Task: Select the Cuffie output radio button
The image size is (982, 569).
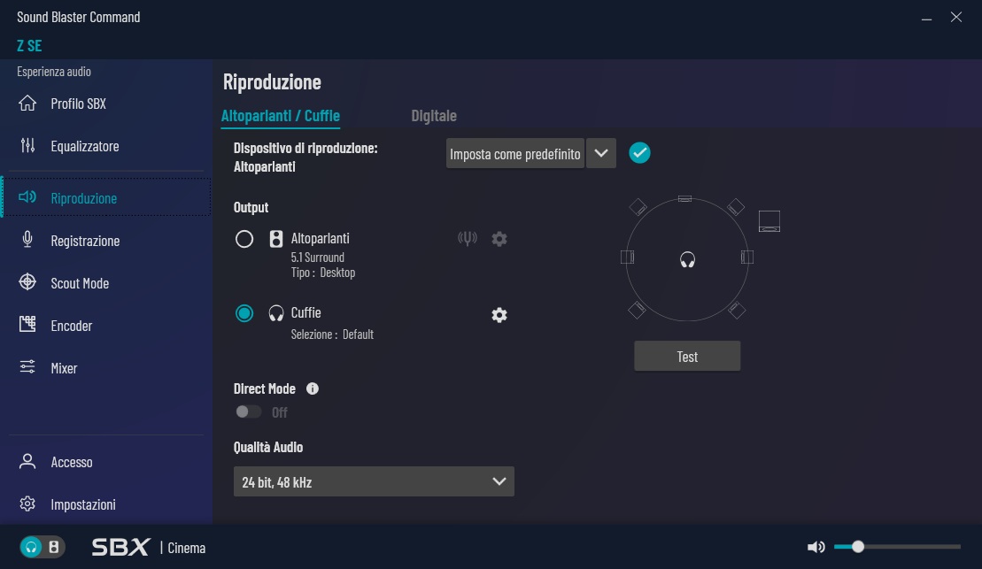Action: 244,313
